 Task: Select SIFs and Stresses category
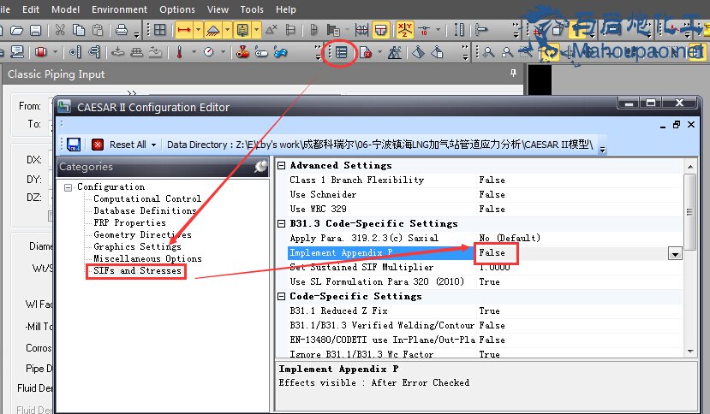click(137, 271)
